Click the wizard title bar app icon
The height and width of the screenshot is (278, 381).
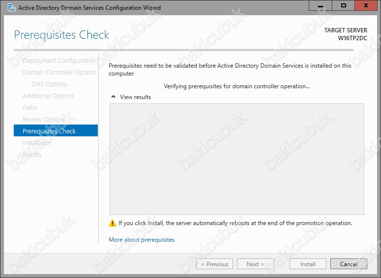[11, 7]
